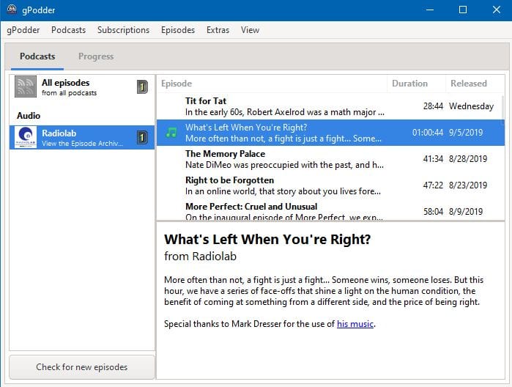Minimize the gPodder window
This screenshot has width=512, height=387.
[428, 10]
